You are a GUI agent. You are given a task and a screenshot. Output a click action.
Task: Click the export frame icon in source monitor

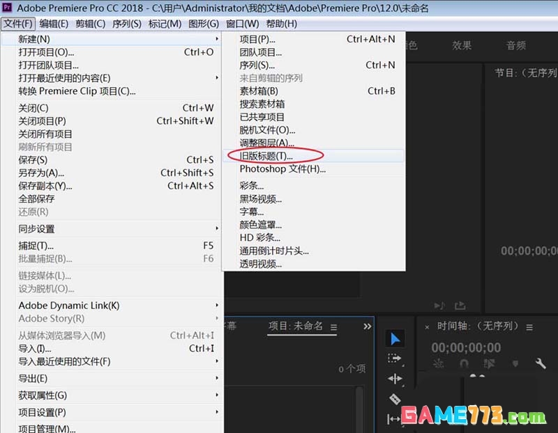tap(460, 305)
